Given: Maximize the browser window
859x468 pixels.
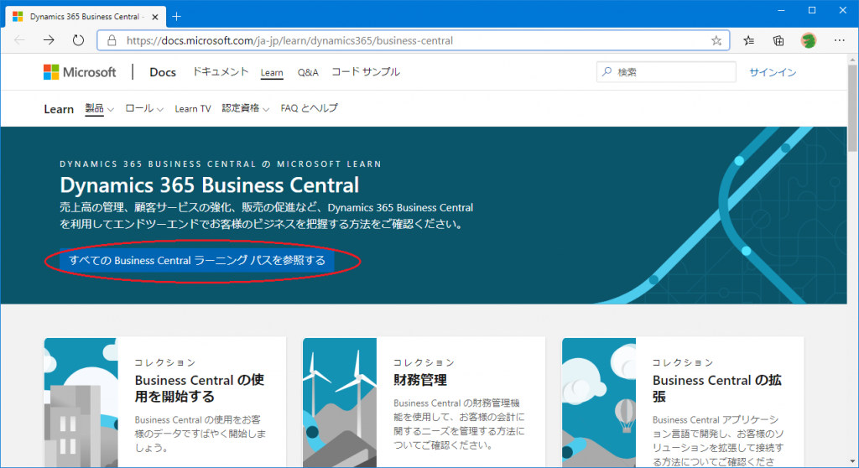Looking at the screenshot, I should coord(812,10).
